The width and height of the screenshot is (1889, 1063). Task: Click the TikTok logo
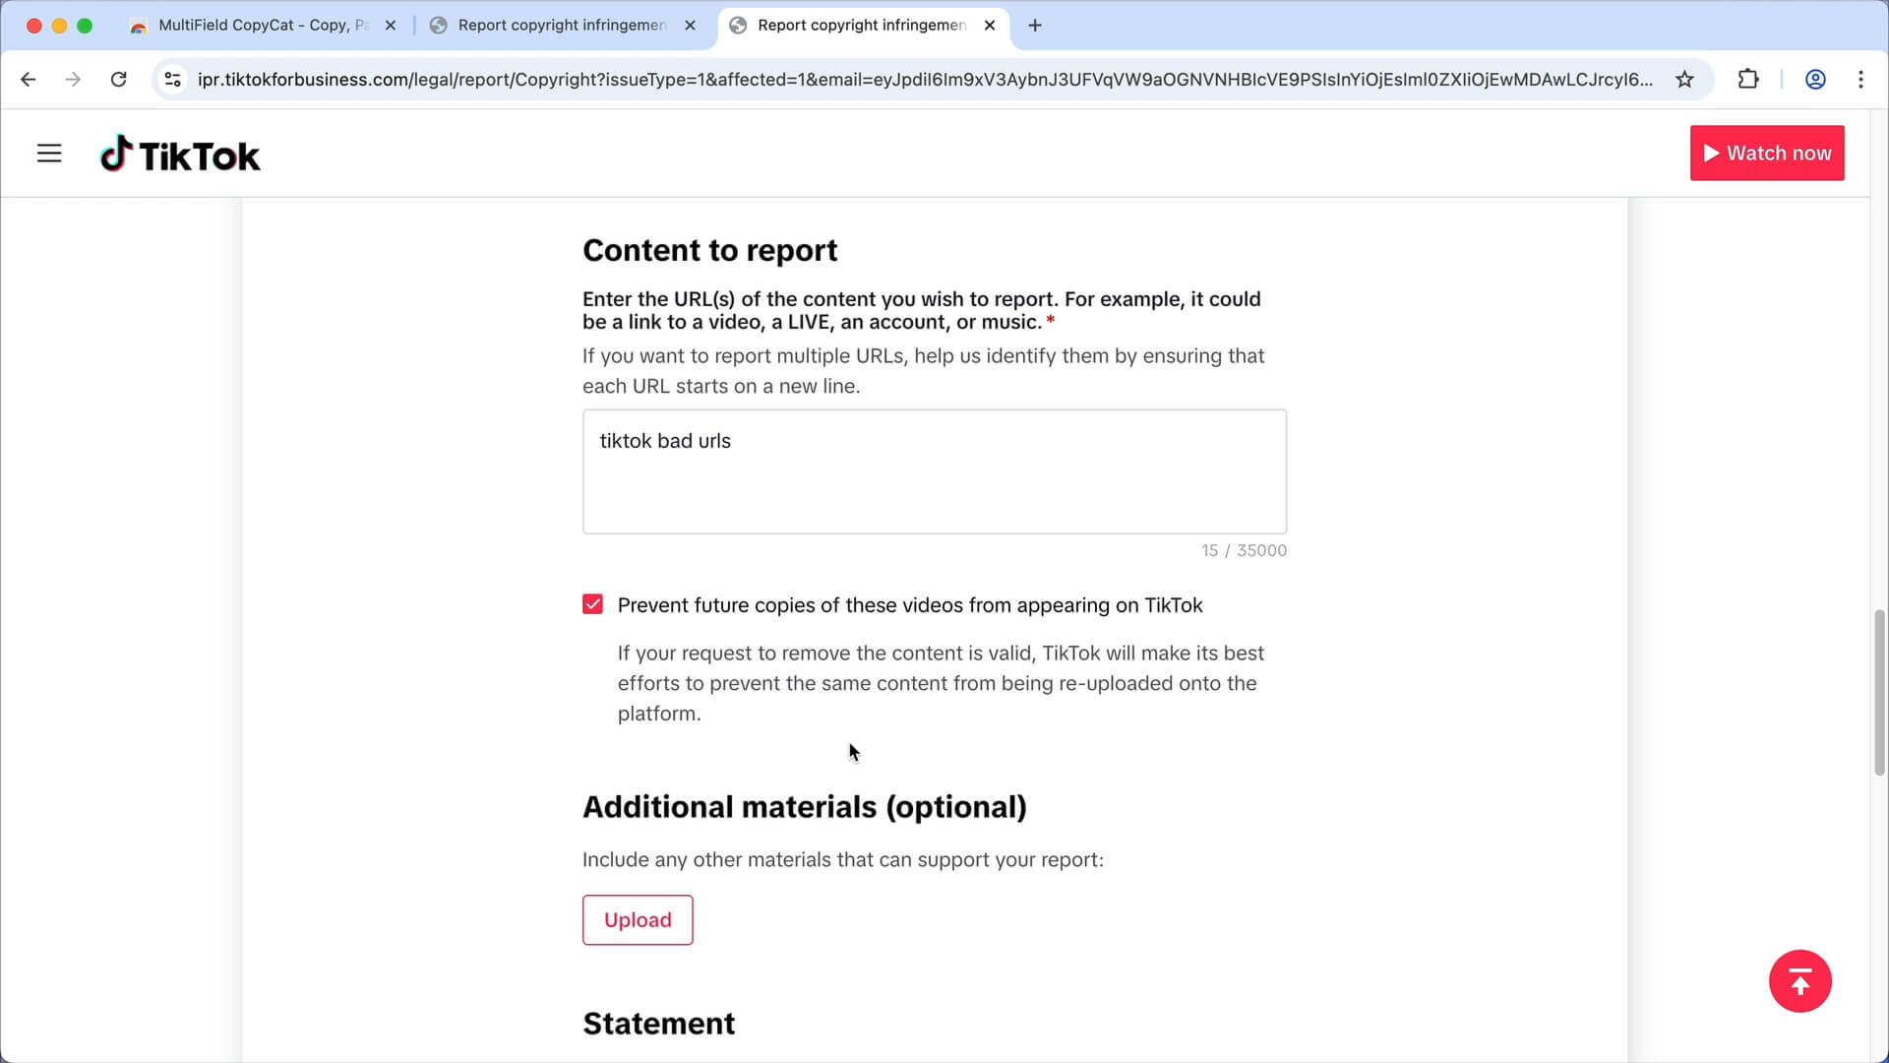pos(180,155)
